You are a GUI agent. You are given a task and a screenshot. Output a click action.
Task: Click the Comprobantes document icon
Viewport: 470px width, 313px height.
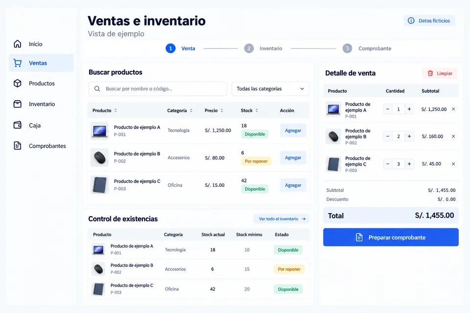point(18,146)
